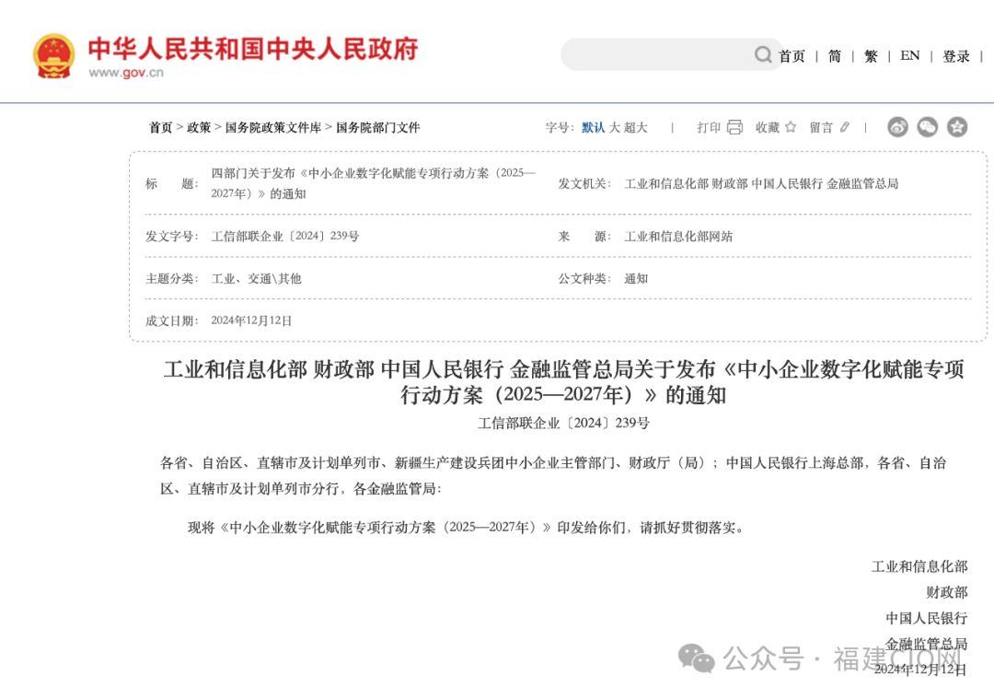This screenshot has height=699, width=994.
Task: Switch font size to 大
Action: [x=614, y=127]
